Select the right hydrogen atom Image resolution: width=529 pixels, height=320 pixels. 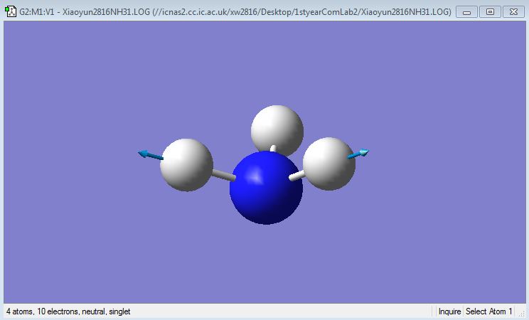tap(329, 164)
